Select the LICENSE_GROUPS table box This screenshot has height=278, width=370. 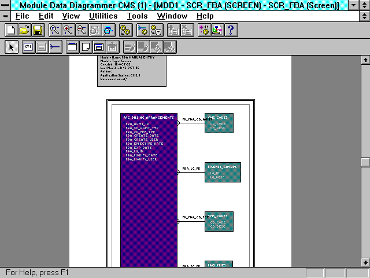click(x=222, y=173)
